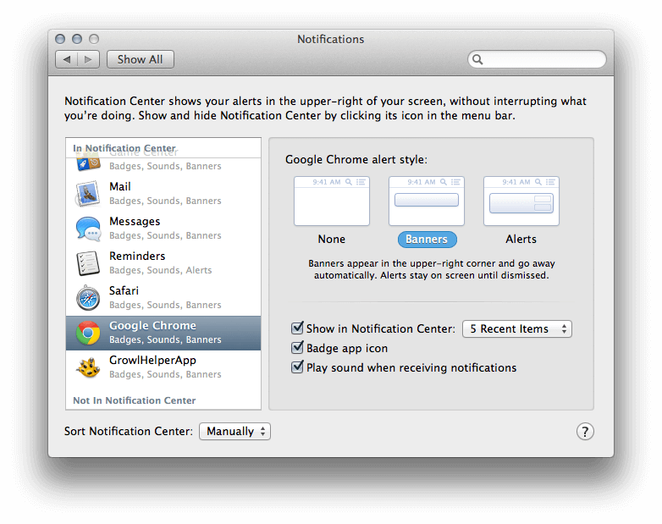Click the search magnifier icon
The width and height of the screenshot is (662, 524).
pyautogui.click(x=477, y=59)
